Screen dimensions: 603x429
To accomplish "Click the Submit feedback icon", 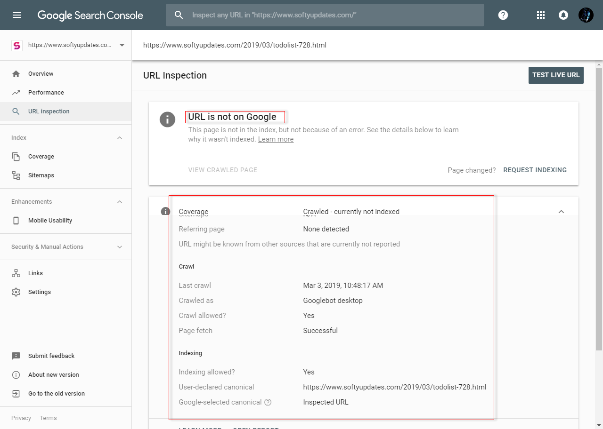I will click(x=16, y=356).
